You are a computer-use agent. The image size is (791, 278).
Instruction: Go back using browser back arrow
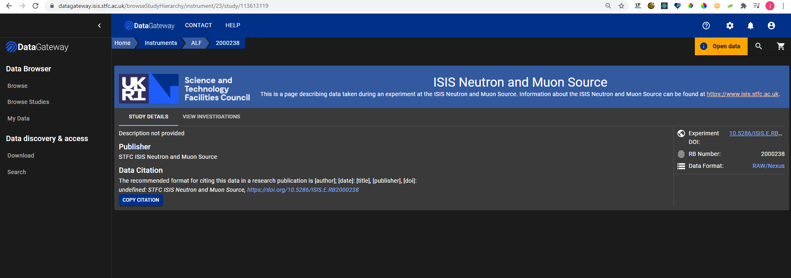[9, 6]
